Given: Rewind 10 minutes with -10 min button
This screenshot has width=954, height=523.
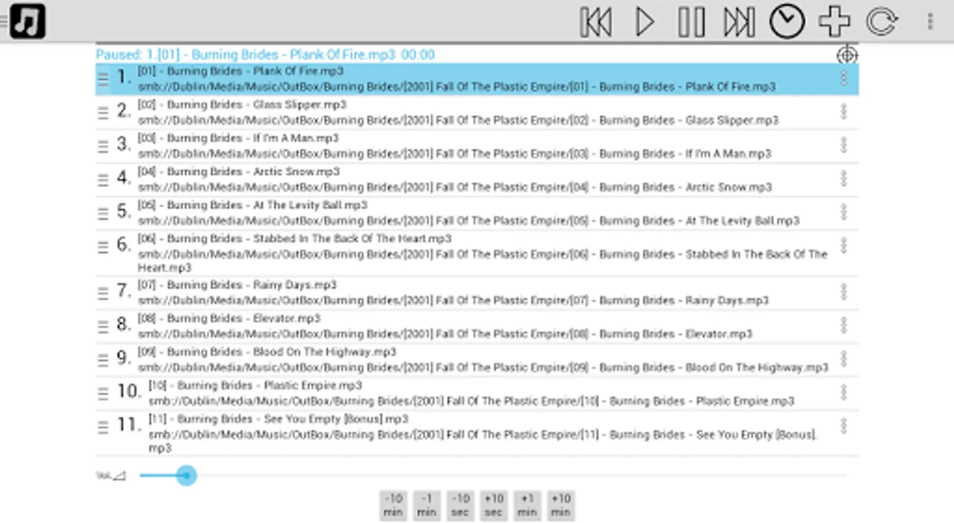Looking at the screenshot, I should pos(393,506).
